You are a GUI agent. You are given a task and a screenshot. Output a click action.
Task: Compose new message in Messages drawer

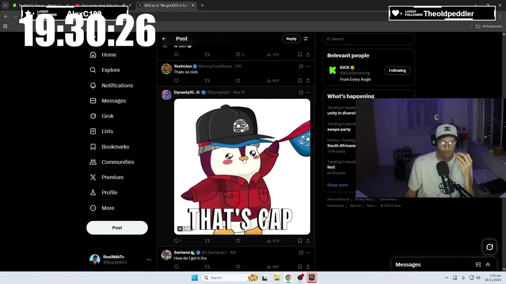tap(478, 265)
